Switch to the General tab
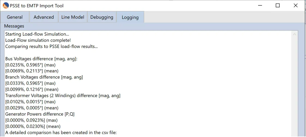The image size is (306, 137). pos(15,17)
